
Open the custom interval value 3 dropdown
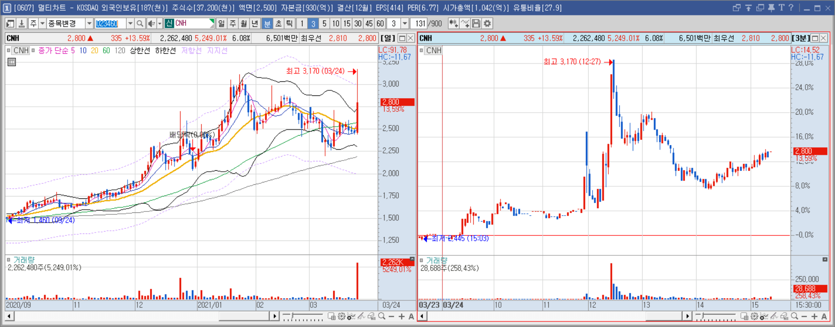pyautogui.click(x=405, y=23)
